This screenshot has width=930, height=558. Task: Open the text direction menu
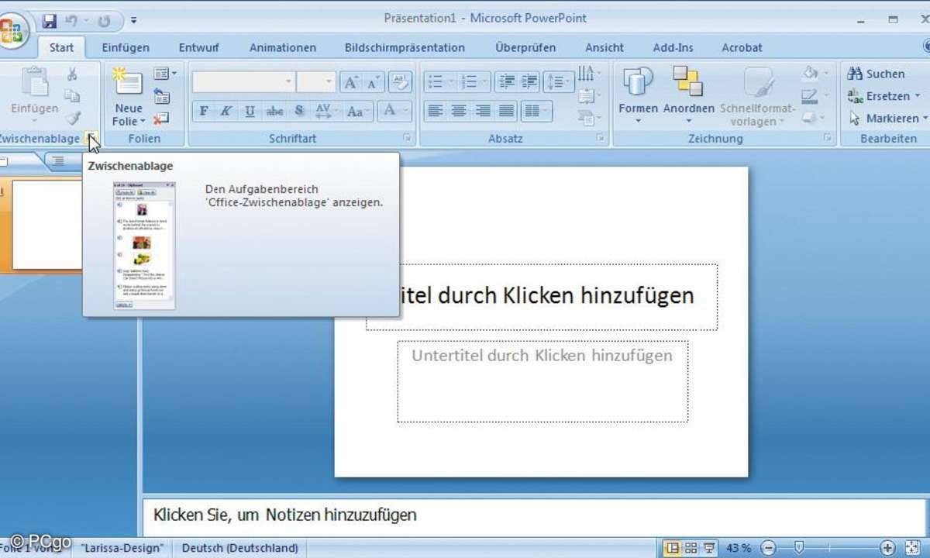[x=589, y=74]
